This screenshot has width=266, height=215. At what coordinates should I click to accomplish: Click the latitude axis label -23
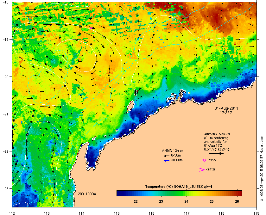pos(6,188)
